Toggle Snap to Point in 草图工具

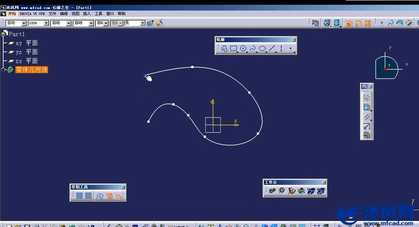pos(88,196)
